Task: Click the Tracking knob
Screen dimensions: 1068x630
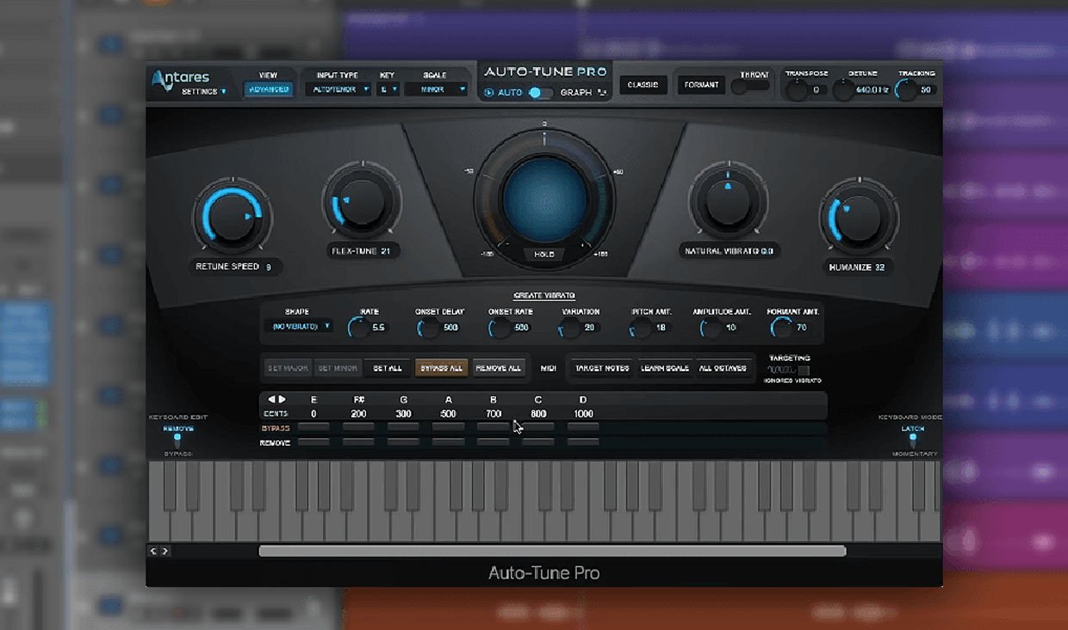Action: point(906,89)
